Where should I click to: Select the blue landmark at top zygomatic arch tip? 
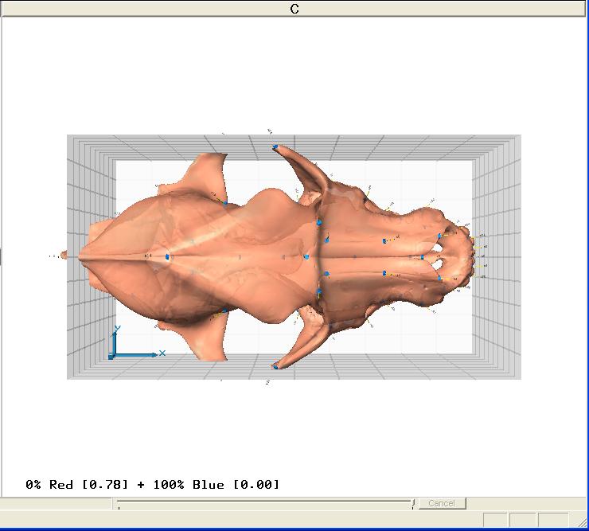pyautogui.click(x=275, y=147)
